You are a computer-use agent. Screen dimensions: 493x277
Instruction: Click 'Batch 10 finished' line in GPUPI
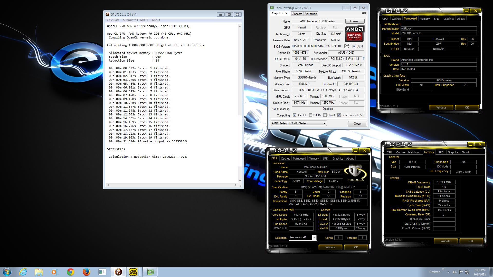[x=139, y=103]
